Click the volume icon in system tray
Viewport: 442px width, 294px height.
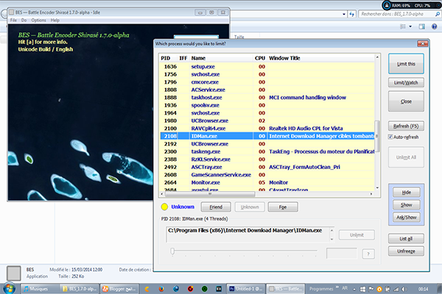point(404,289)
